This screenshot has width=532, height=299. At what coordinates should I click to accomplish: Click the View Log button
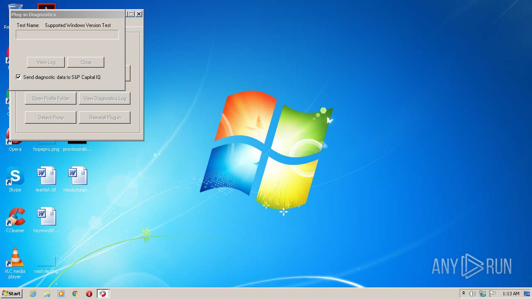46,62
